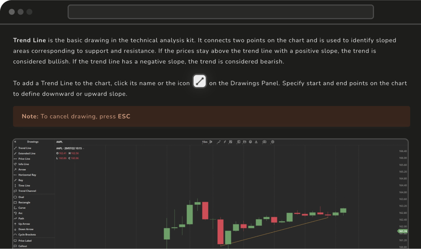The height and width of the screenshot is (249, 421).
Task: Click the Trend Line icon in the instructions
Action: click(199, 81)
